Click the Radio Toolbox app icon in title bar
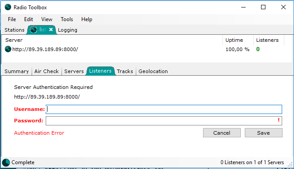 tap(8, 7)
